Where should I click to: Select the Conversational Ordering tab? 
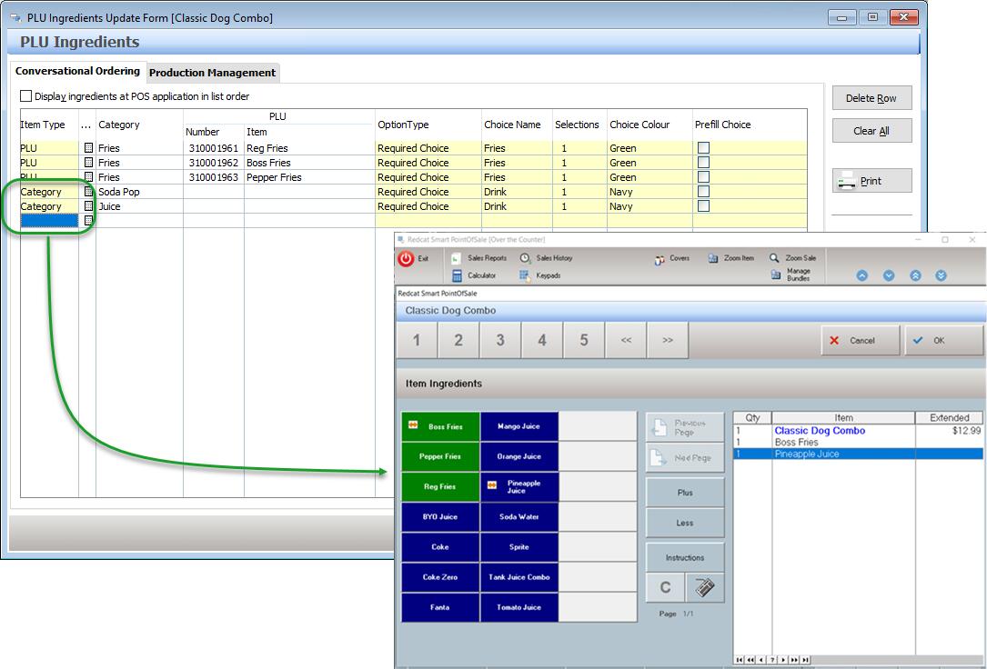pyautogui.click(x=77, y=71)
